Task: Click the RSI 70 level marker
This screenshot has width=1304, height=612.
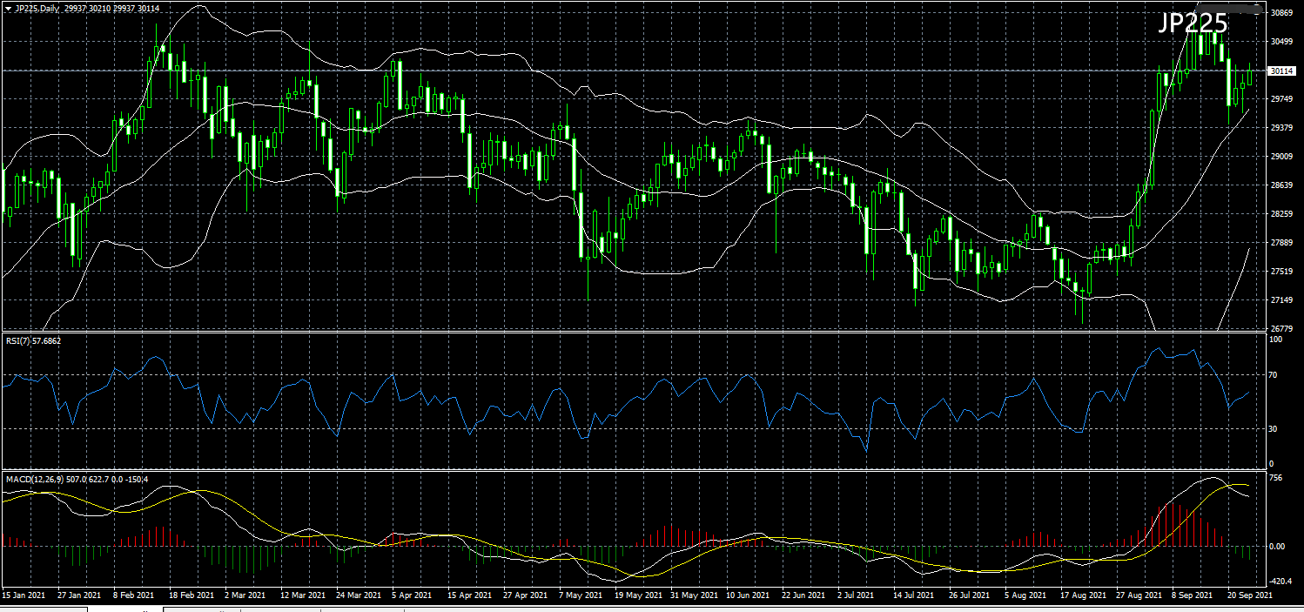Action: pyautogui.click(x=1273, y=375)
